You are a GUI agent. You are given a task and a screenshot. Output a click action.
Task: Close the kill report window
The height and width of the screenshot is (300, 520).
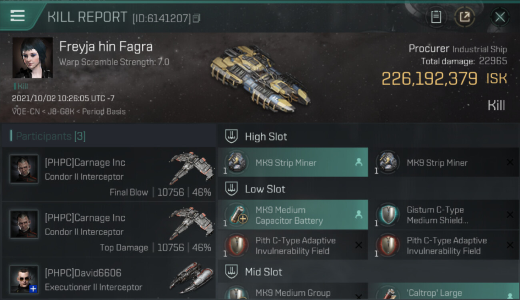(500, 17)
